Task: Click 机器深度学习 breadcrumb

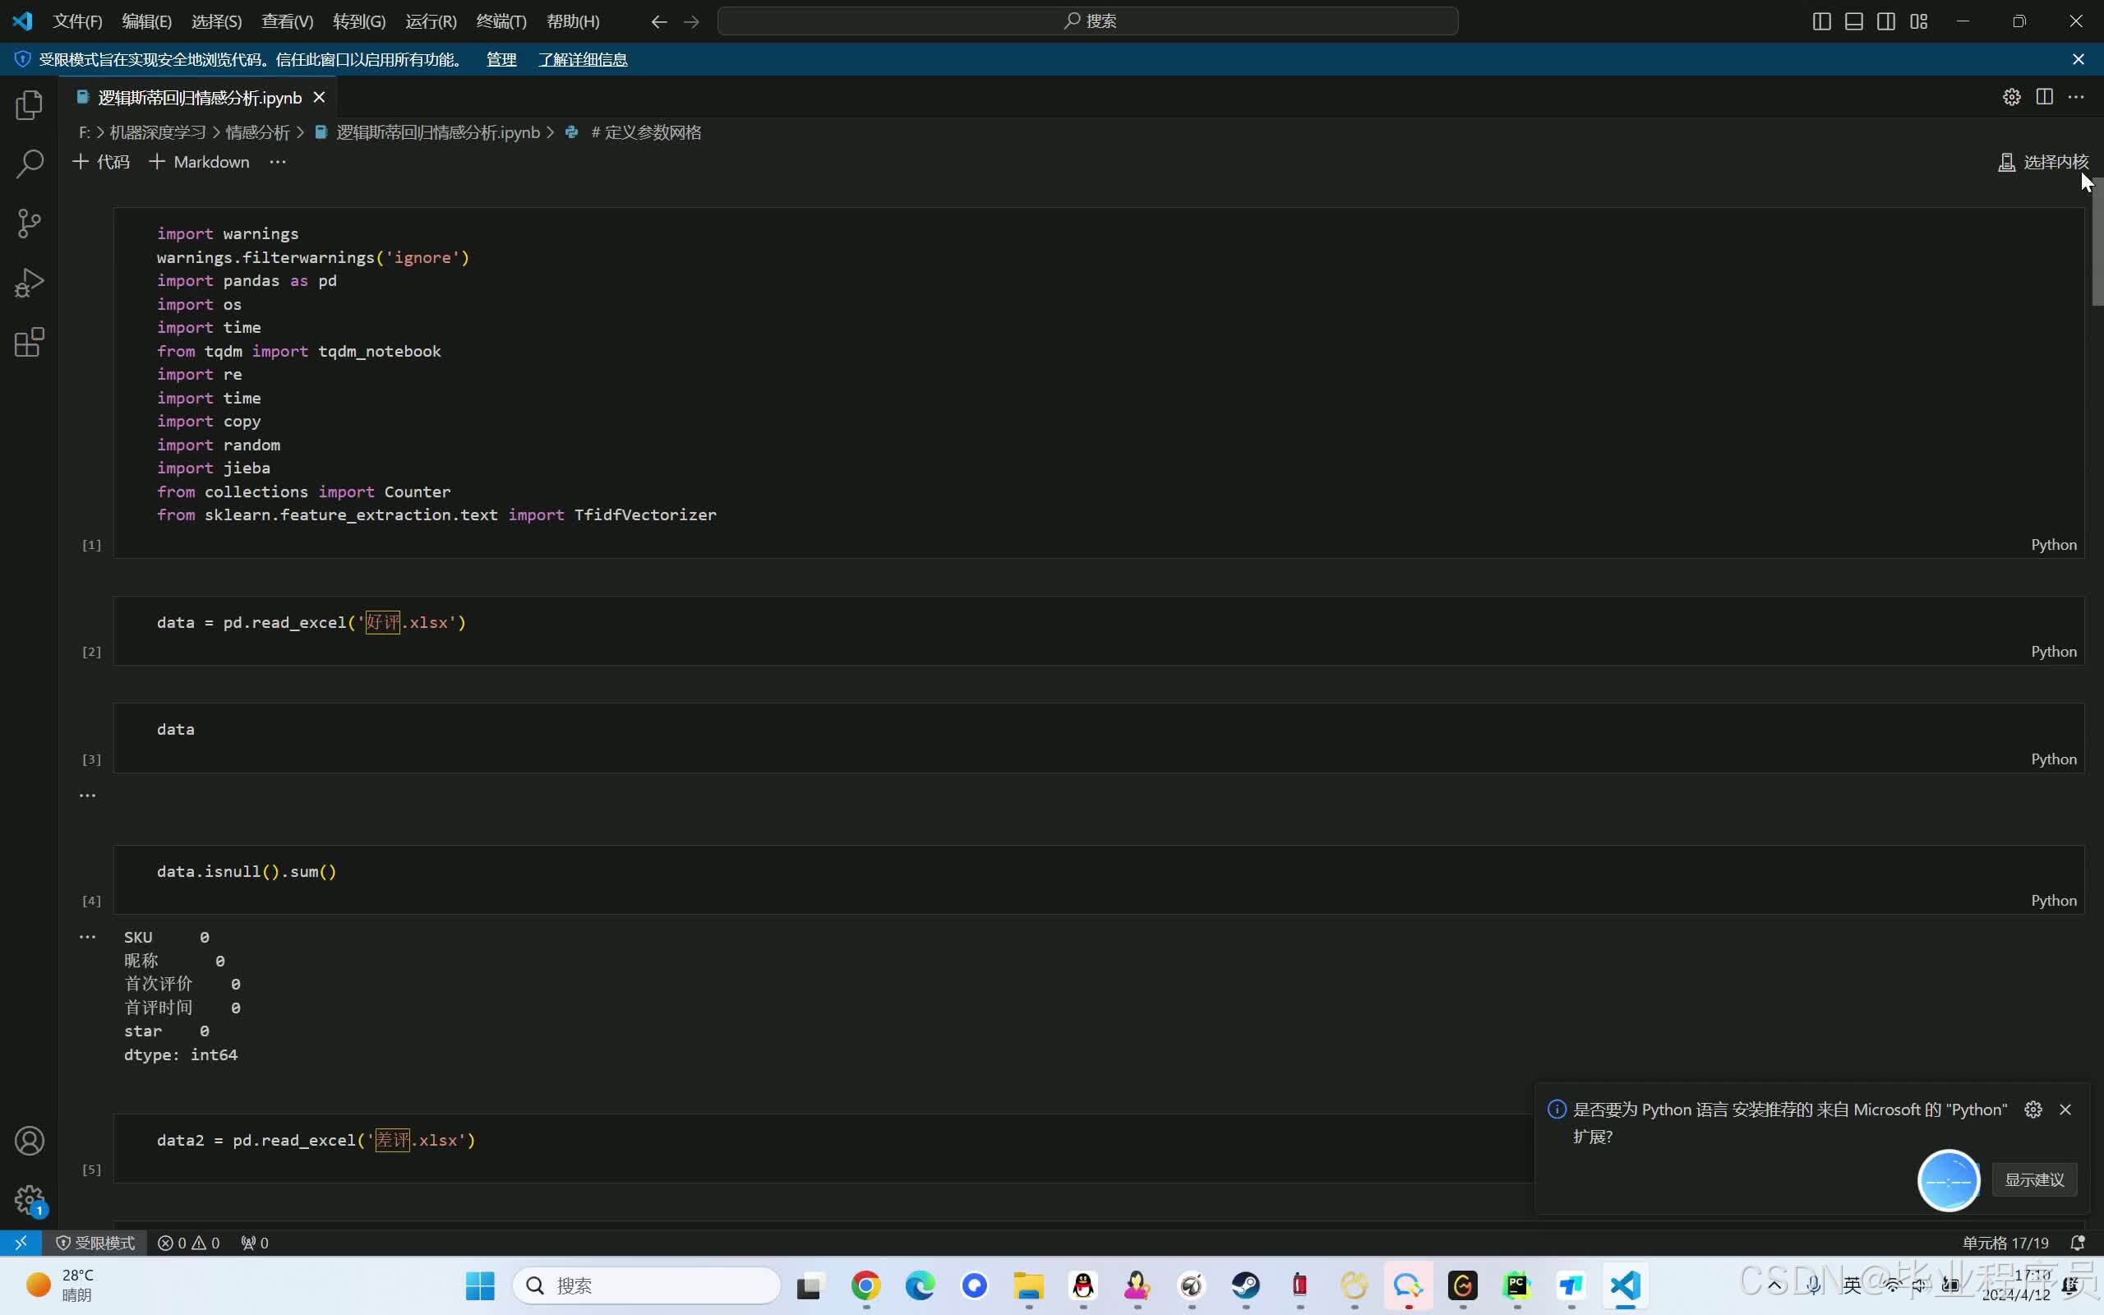Action: (x=157, y=132)
